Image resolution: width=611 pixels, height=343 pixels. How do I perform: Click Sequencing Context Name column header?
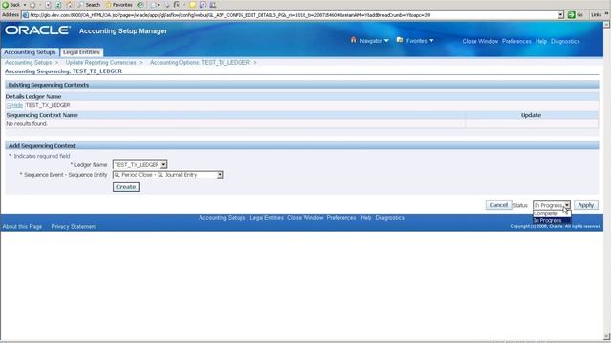pos(42,115)
